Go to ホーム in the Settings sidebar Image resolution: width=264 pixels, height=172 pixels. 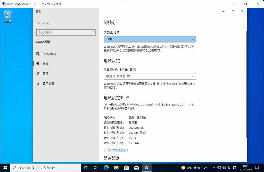coord(43,23)
